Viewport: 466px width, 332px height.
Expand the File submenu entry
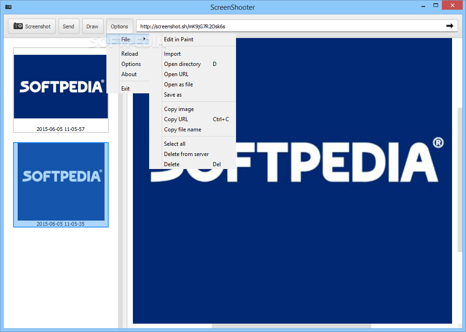(x=128, y=39)
